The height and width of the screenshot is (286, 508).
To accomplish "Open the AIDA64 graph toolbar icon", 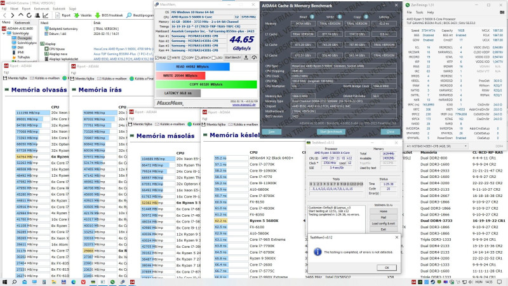I will click(46, 15).
